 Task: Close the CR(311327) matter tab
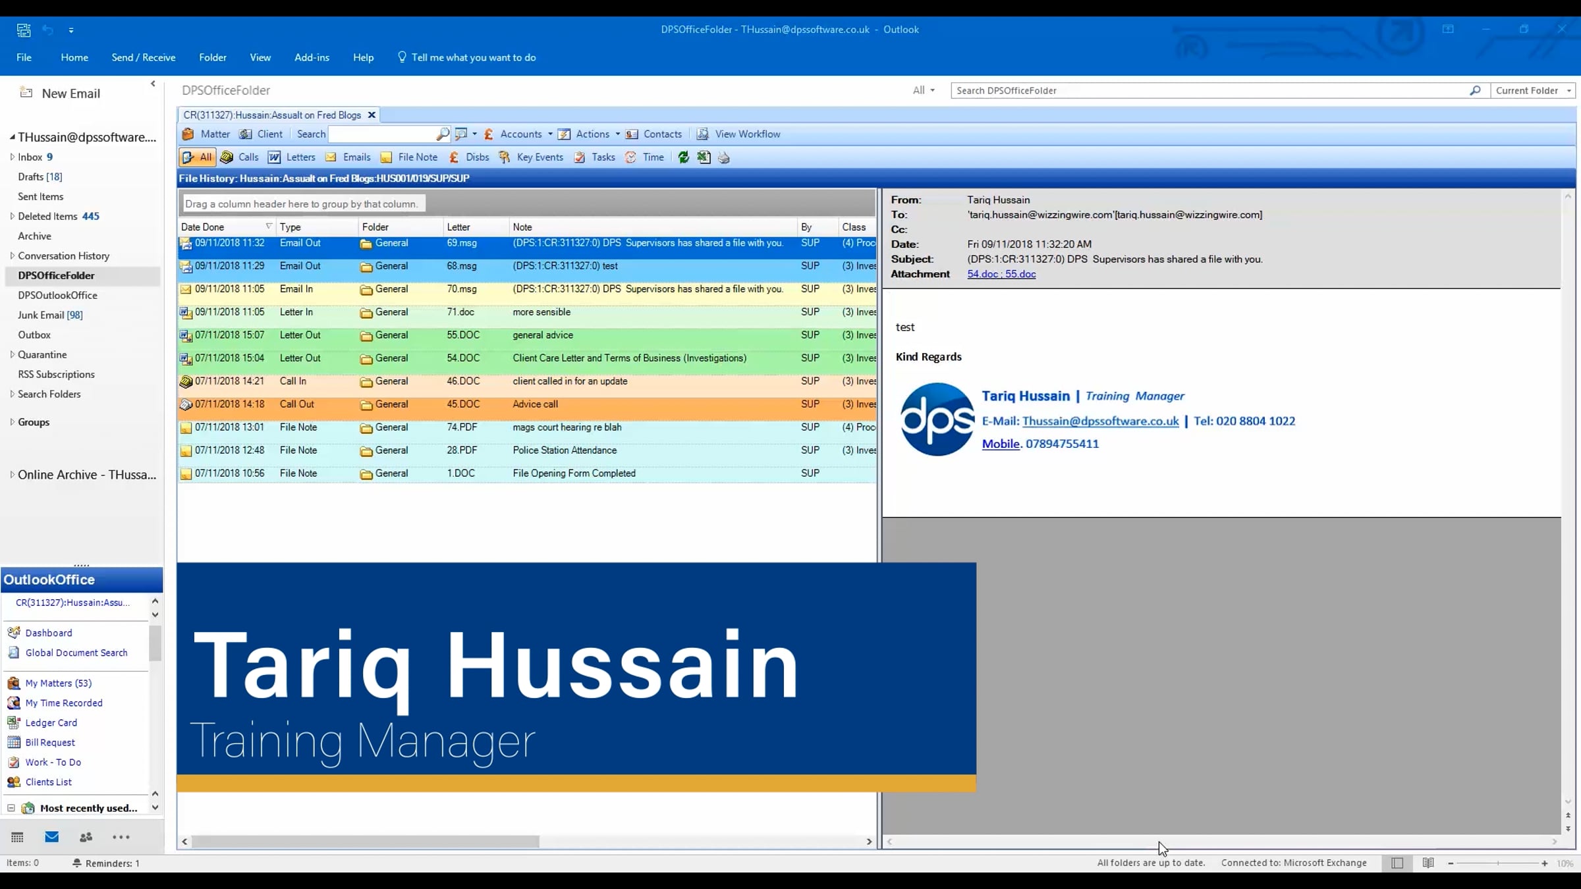pyautogui.click(x=372, y=115)
